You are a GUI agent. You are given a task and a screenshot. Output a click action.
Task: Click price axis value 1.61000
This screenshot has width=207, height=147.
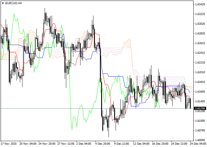click(200, 121)
